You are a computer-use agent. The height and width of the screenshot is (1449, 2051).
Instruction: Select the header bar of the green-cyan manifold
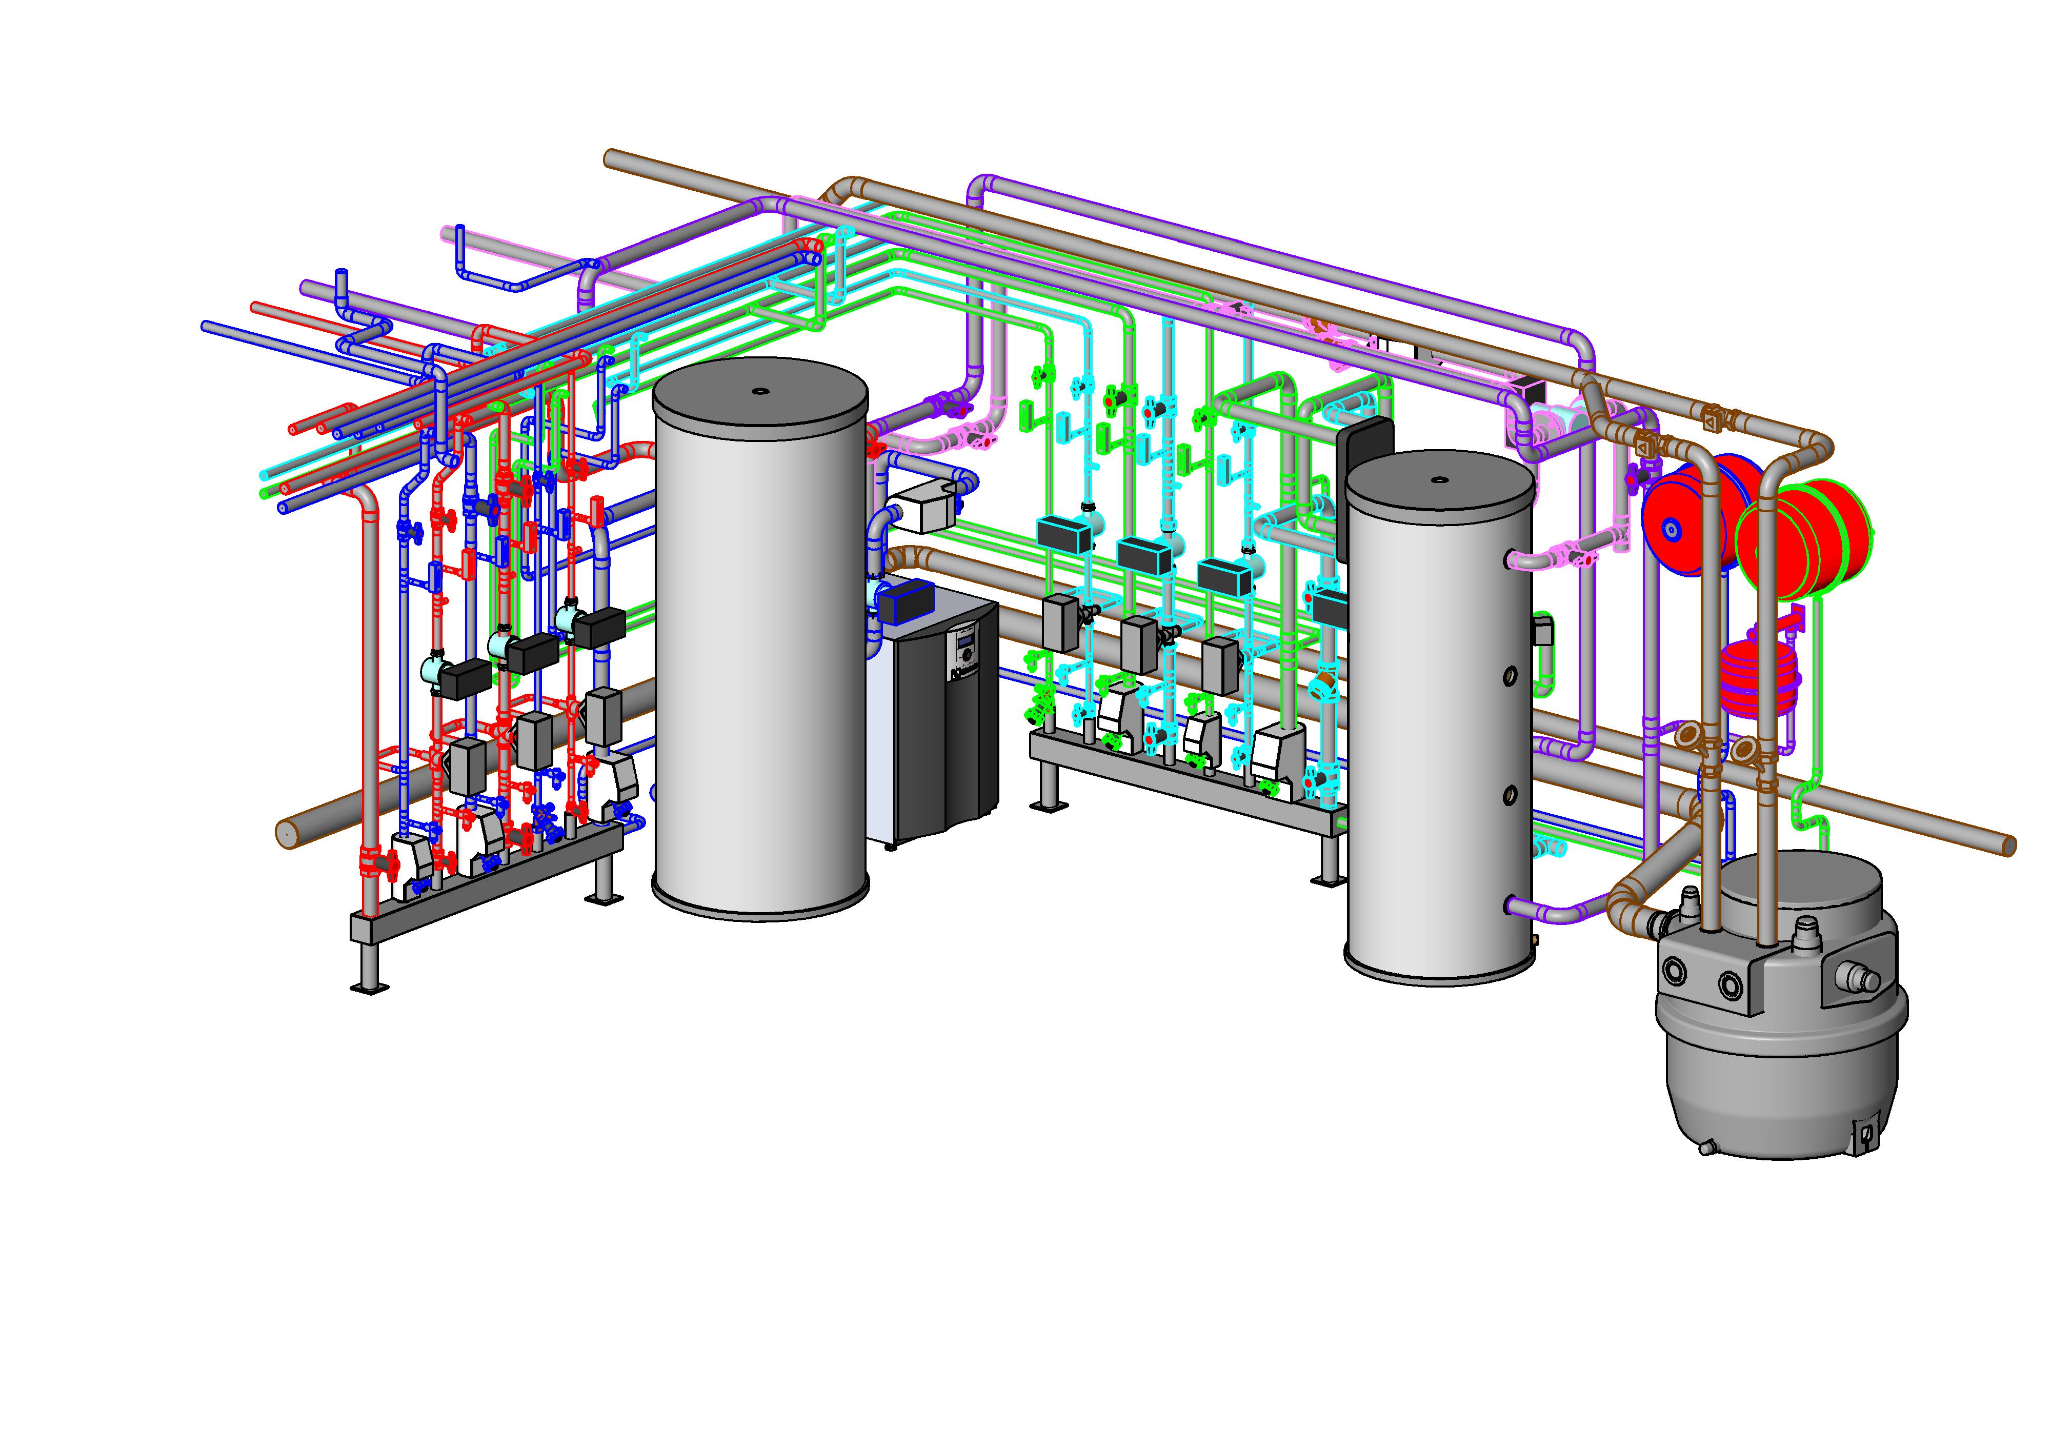tap(1188, 783)
